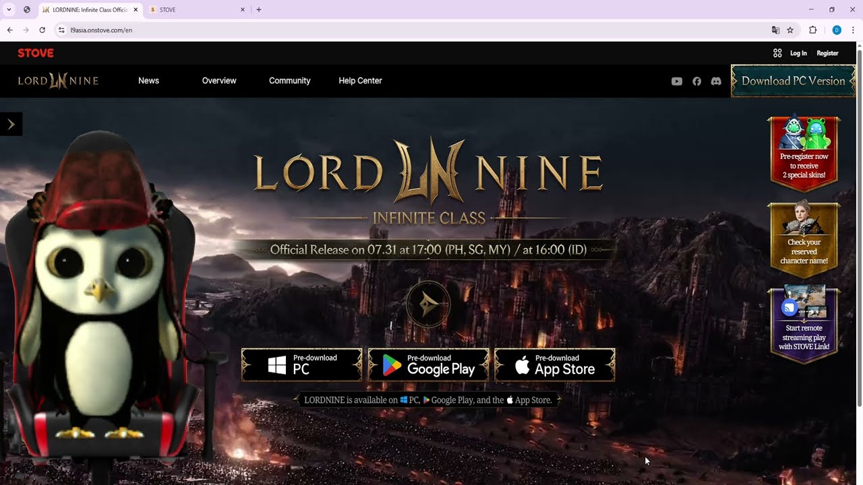Open the Chrome three-dot menu

[853, 30]
